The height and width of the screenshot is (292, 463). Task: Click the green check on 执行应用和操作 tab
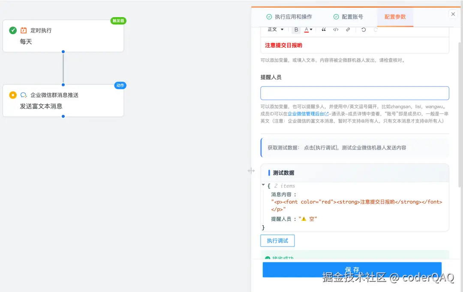click(269, 17)
